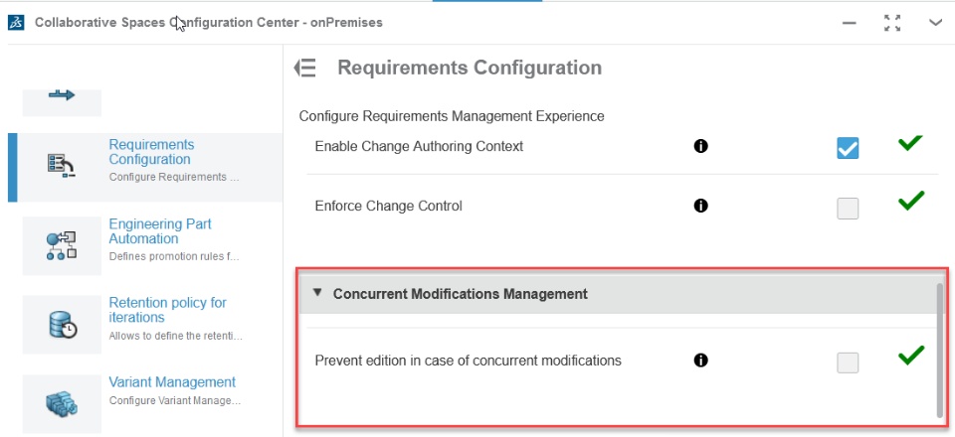The image size is (955, 437).
Task: Show info for Prevent edition setting
Action: pos(700,360)
